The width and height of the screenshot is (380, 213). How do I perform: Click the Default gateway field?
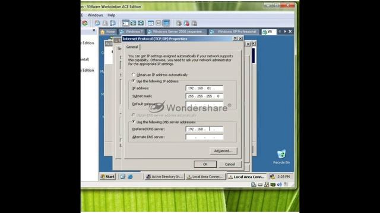(204, 104)
